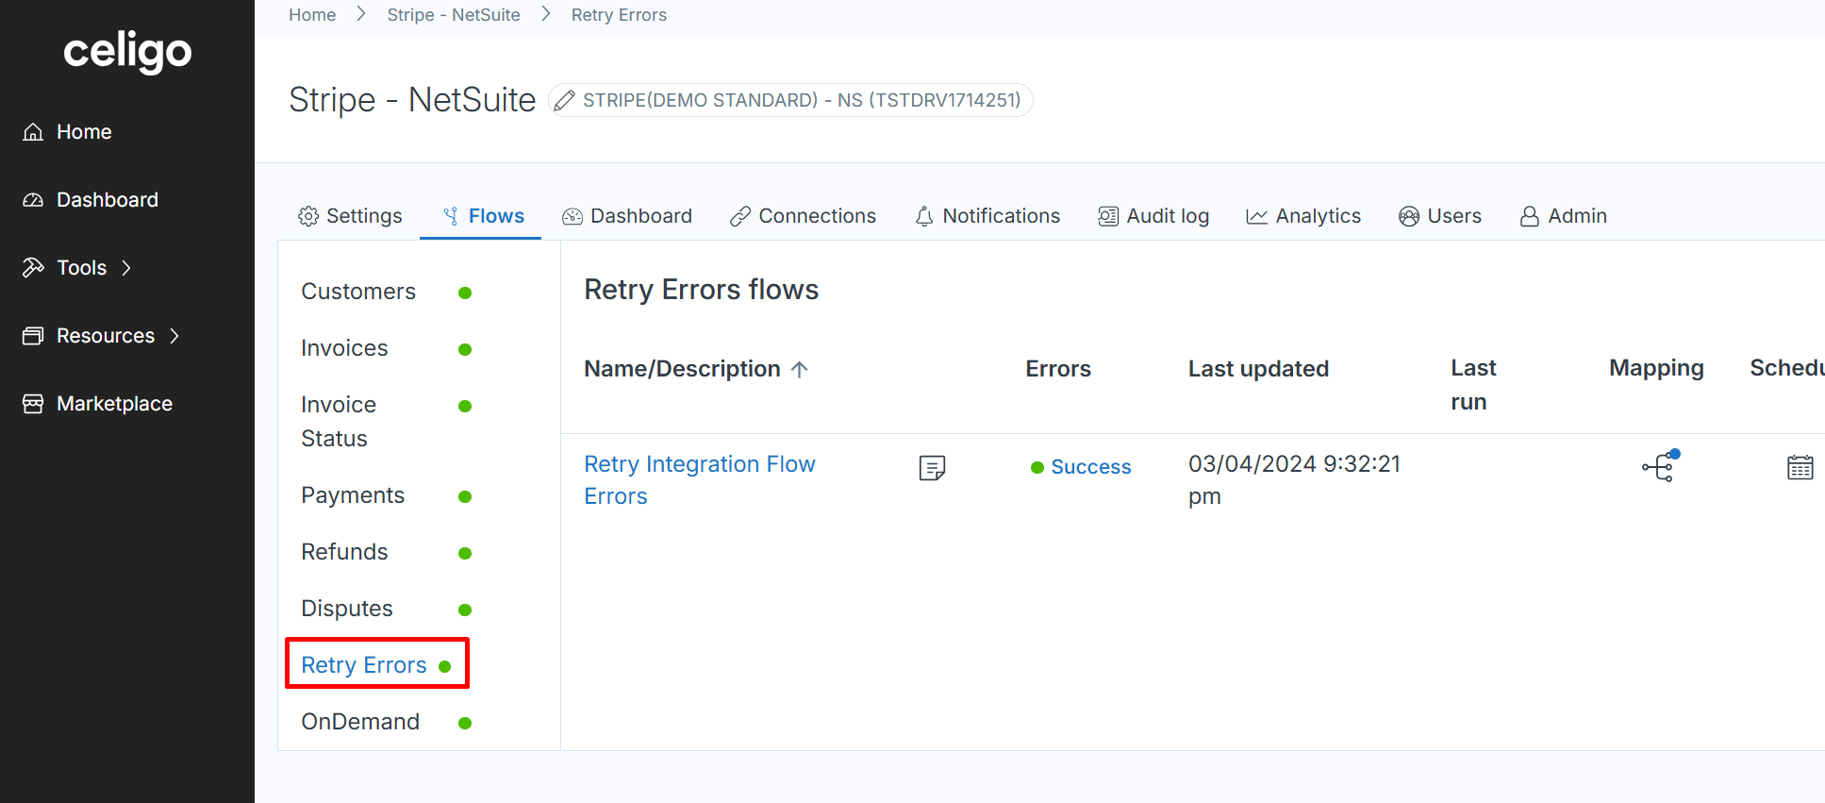Click the Success status link

[x=1090, y=467]
